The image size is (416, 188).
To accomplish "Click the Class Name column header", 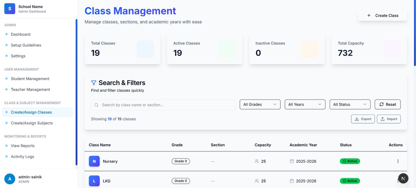I will [x=100, y=145].
